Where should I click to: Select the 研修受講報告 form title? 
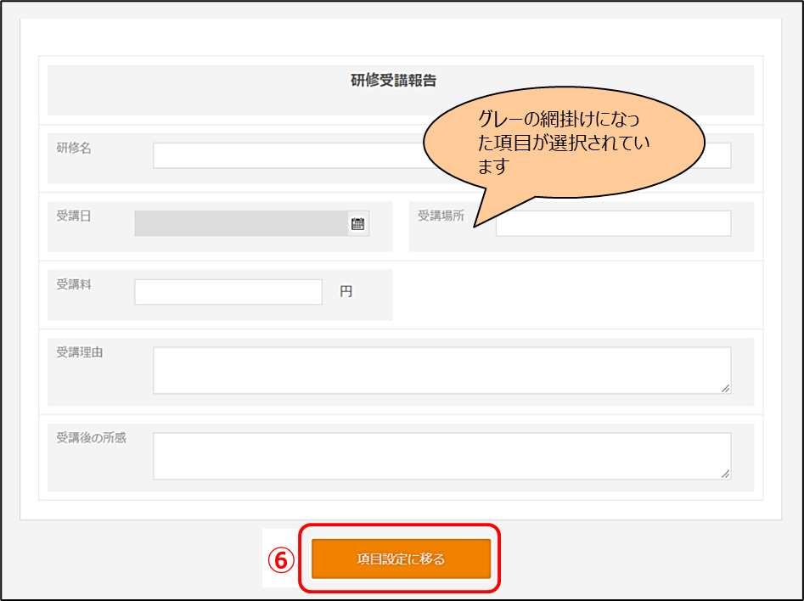tap(393, 81)
